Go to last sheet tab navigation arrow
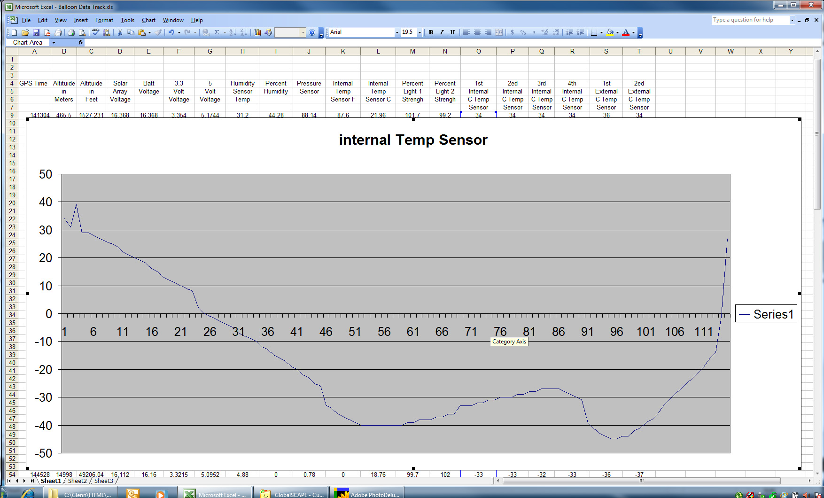824x498 pixels. [x=31, y=481]
